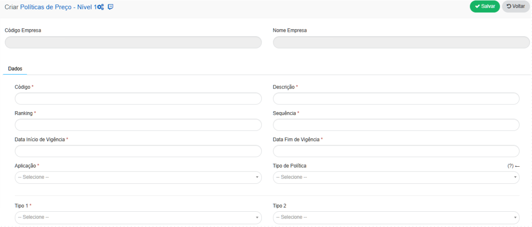Open the Aplicação dropdown
Image resolution: width=532 pixels, height=227 pixels.
click(138, 177)
